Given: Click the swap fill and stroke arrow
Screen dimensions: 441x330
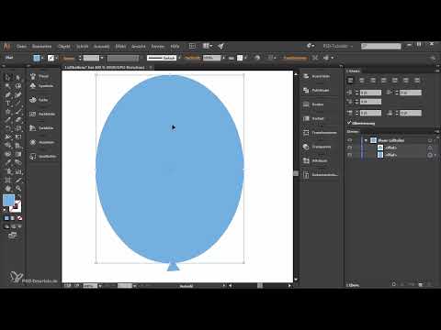Looking at the screenshot, I should 19,197.
